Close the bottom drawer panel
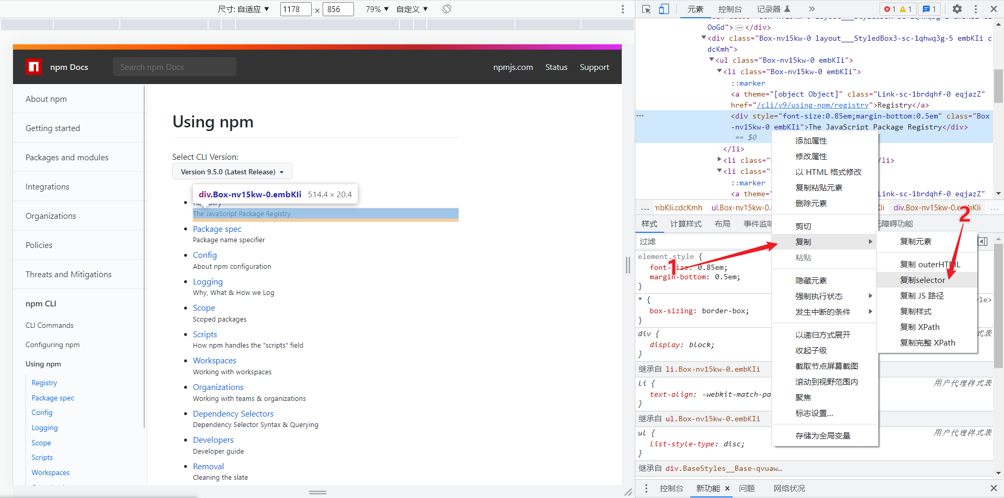The height and width of the screenshot is (498, 1004). click(994, 488)
